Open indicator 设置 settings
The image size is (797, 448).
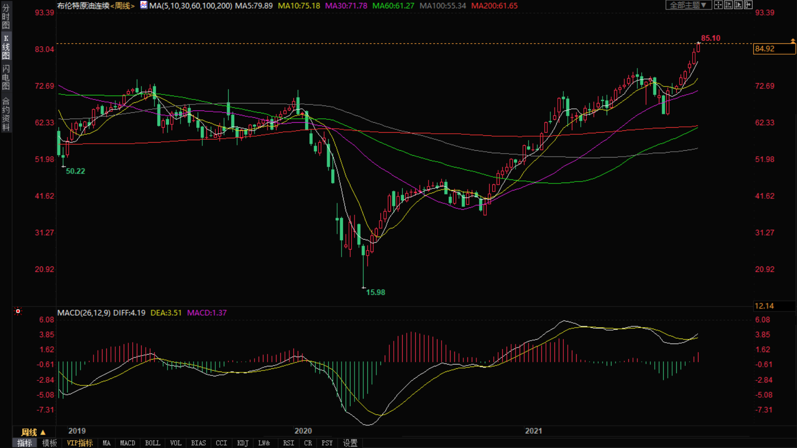click(350, 443)
